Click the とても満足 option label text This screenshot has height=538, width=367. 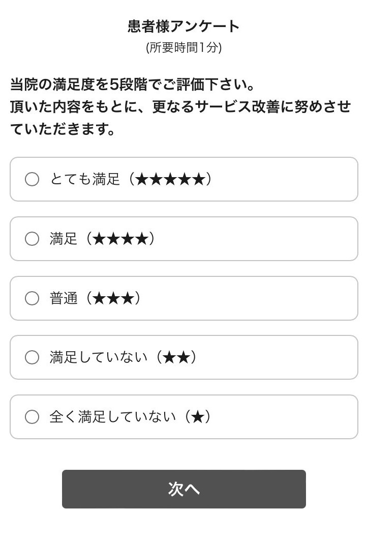pyautogui.click(x=85, y=179)
